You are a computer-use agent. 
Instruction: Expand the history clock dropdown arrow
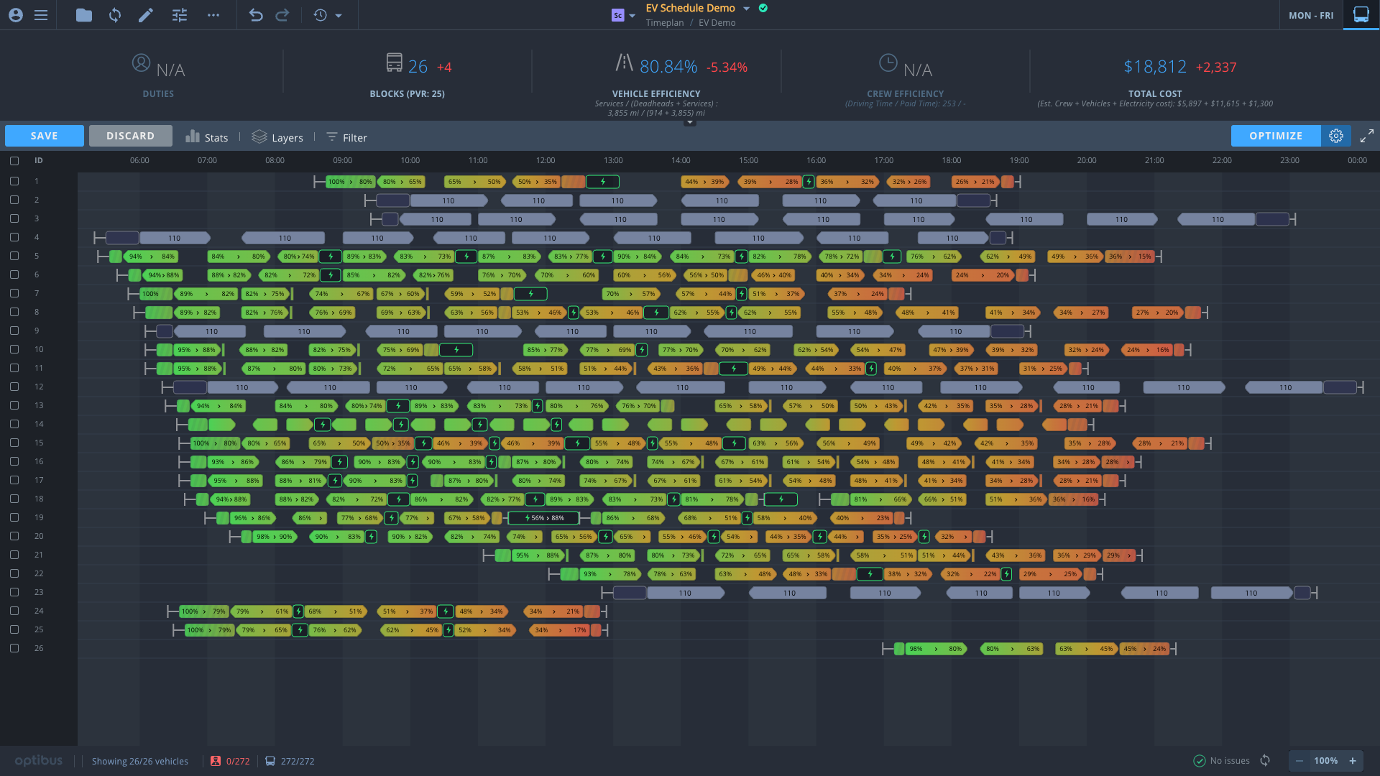[339, 16]
